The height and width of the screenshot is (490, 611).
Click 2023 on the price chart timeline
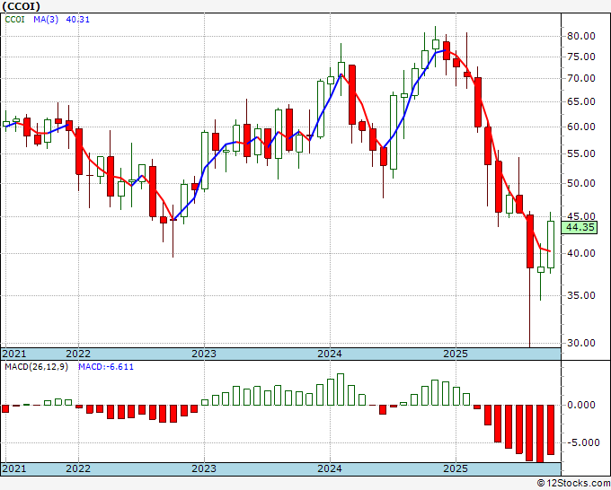pyautogui.click(x=204, y=354)
